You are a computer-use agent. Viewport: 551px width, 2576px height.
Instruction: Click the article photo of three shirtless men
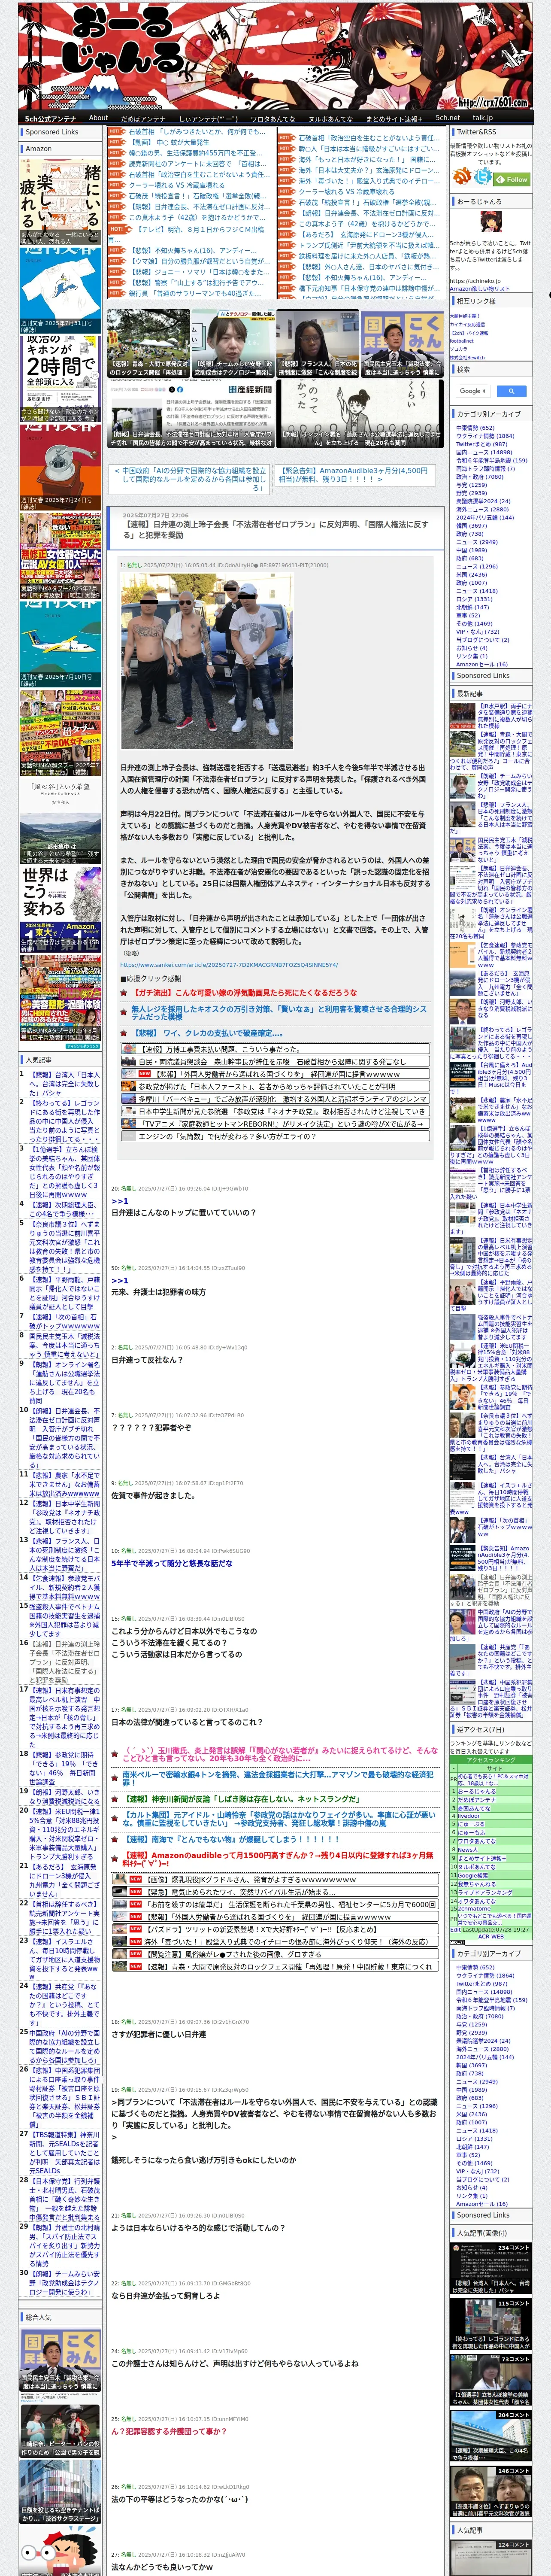[206, 661]
